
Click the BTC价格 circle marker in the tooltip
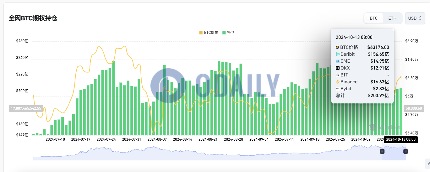(x=338, y=47)
